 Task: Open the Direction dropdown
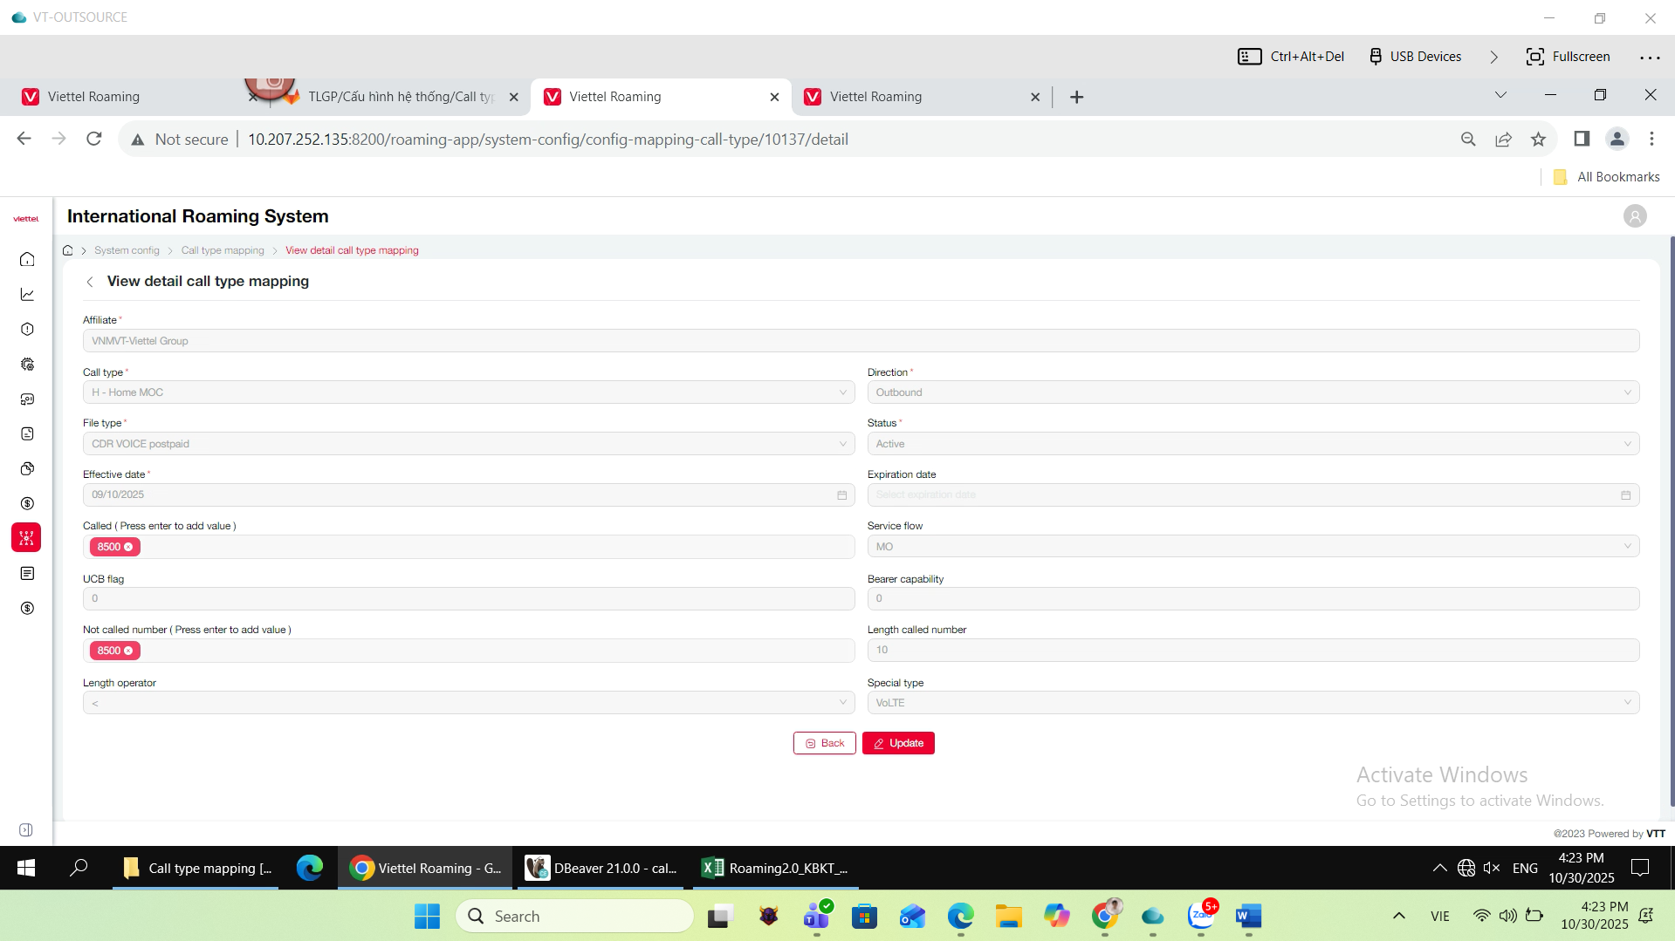tap(1253, 392)
